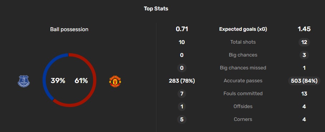The image size is (325, 132).
Task: Open the Expected goals (xG) stat label
Action: pyautogui.click(x=243, y=29)
